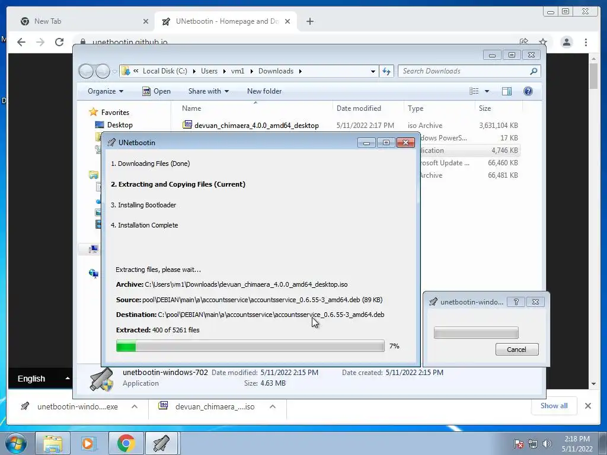
Task: Close the New Tab tab
Action: (x=146, y=21)
